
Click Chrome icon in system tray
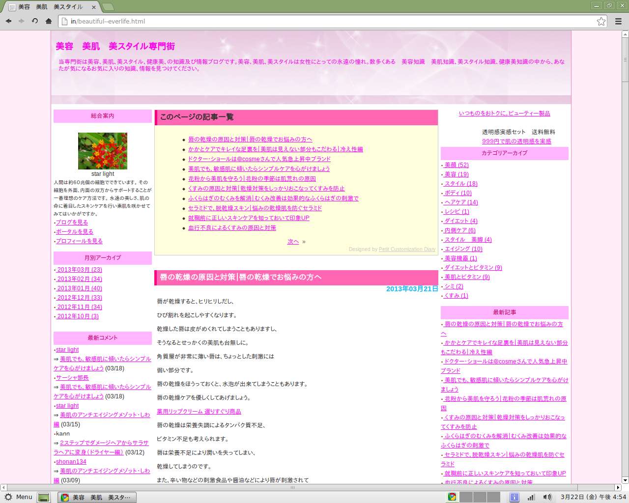pyautogui.click(x=452, y=497)
